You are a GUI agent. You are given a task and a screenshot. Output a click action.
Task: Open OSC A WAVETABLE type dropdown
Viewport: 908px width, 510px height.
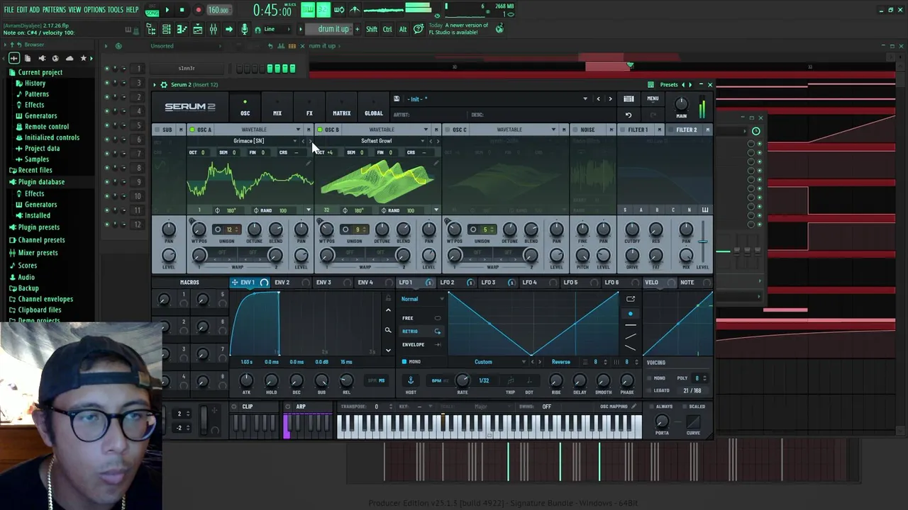click(298, 130)
